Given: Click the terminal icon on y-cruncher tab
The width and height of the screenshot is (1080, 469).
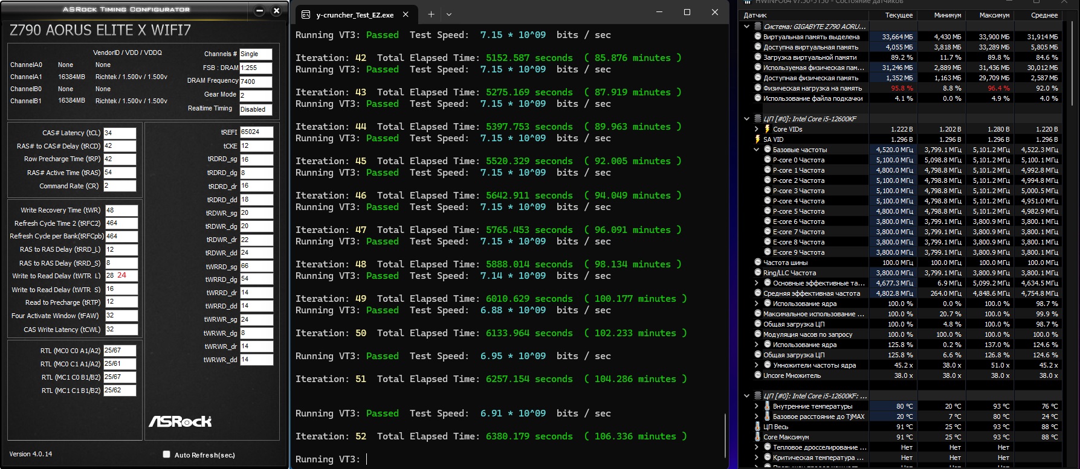Looking at the screenshot, I should tap(306, 14).
